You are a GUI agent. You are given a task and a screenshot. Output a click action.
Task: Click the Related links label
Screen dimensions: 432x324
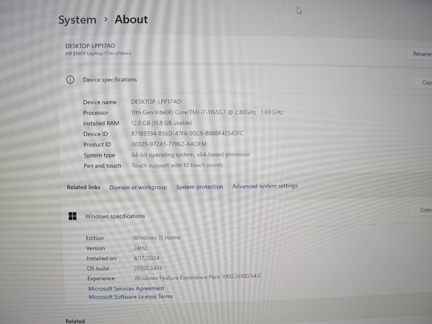click(84, 187)
